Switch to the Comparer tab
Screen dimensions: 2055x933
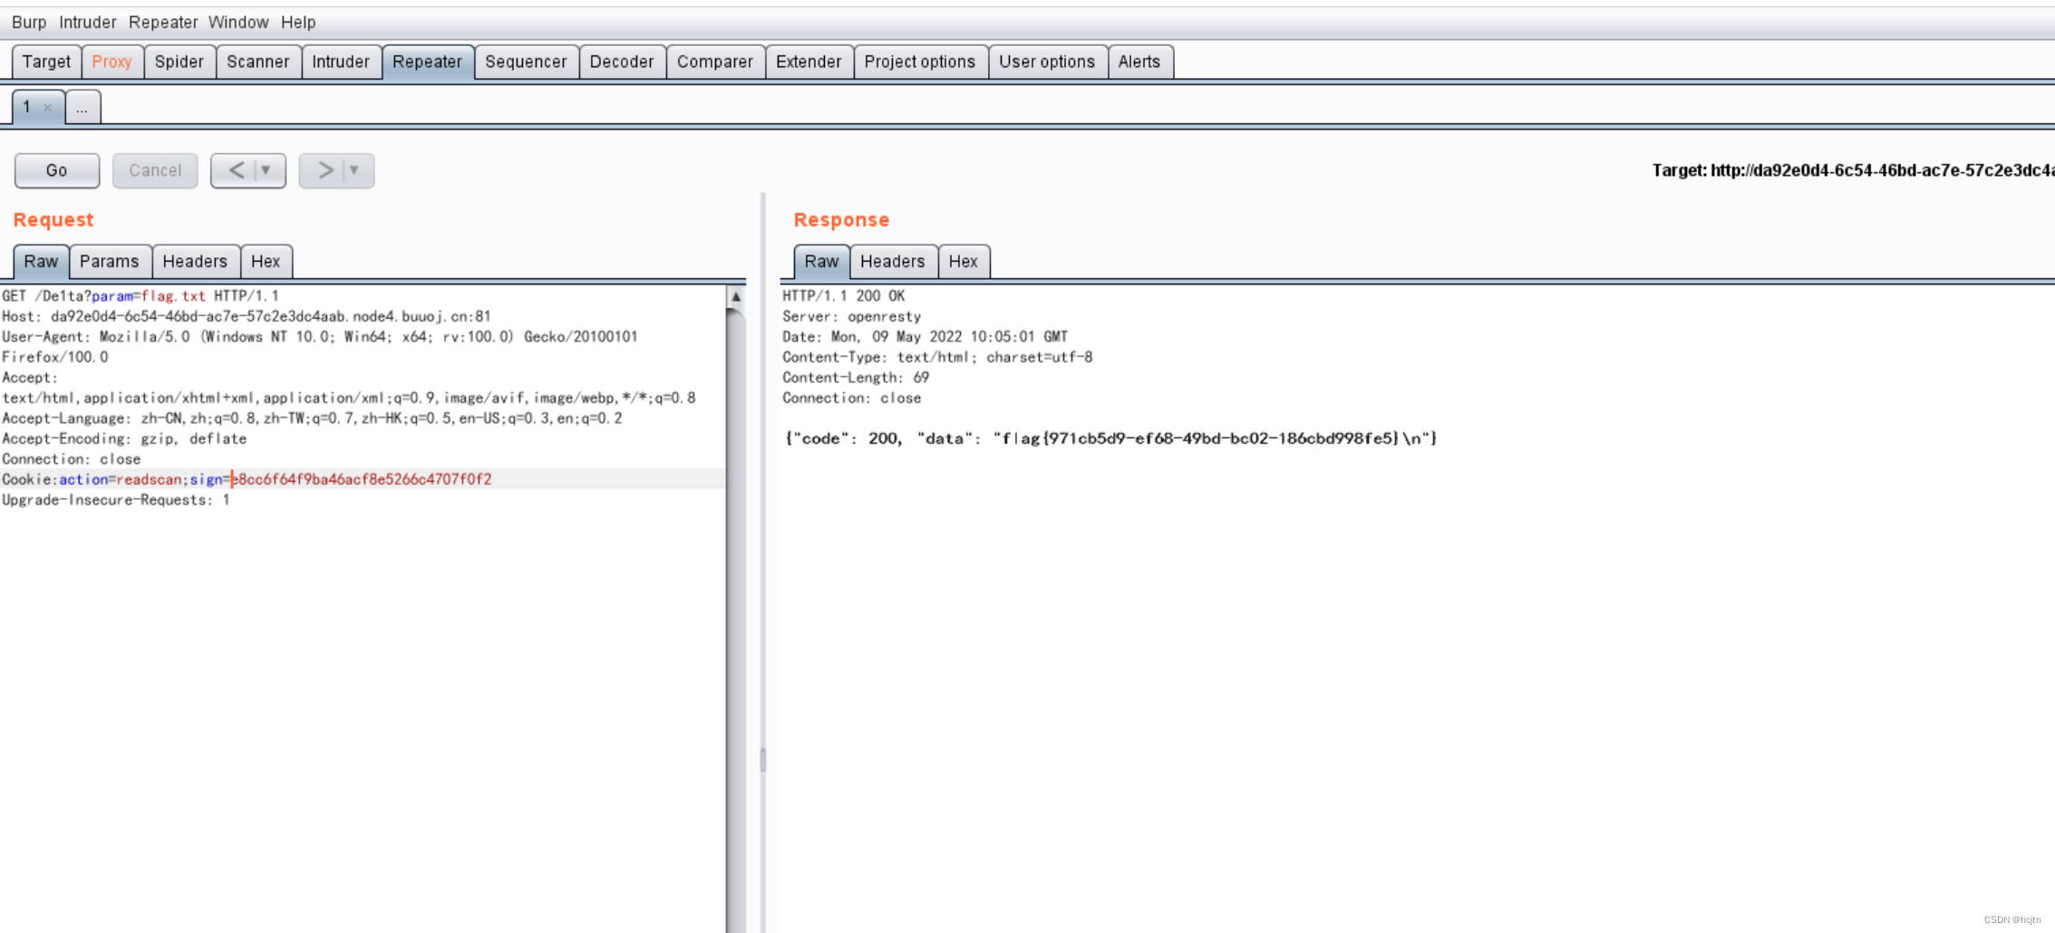[715, 62]
